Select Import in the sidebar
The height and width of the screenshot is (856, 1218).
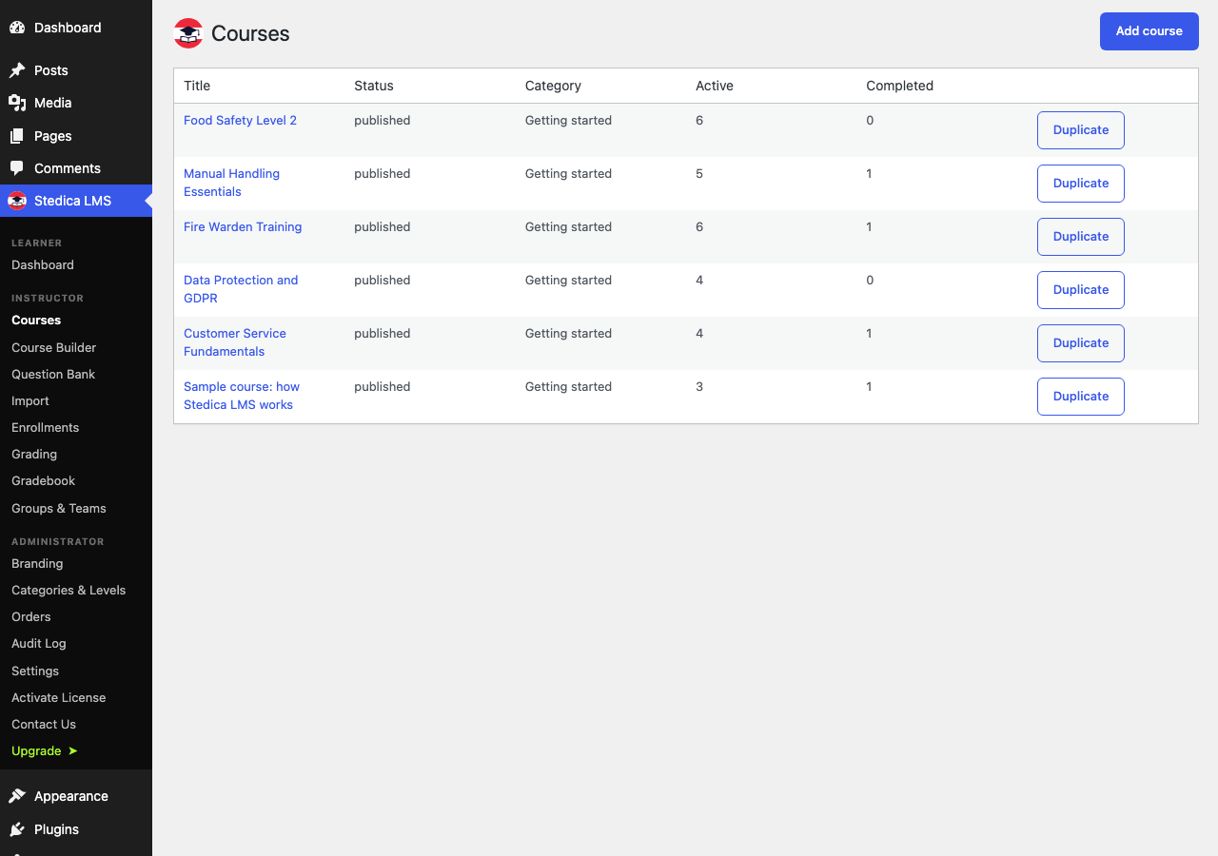click(x=30, y=400)
